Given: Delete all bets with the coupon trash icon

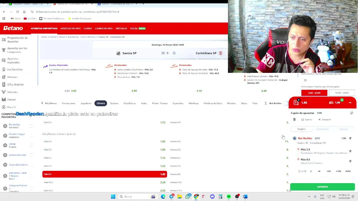Looking at the screenshot, I should 294,119.
